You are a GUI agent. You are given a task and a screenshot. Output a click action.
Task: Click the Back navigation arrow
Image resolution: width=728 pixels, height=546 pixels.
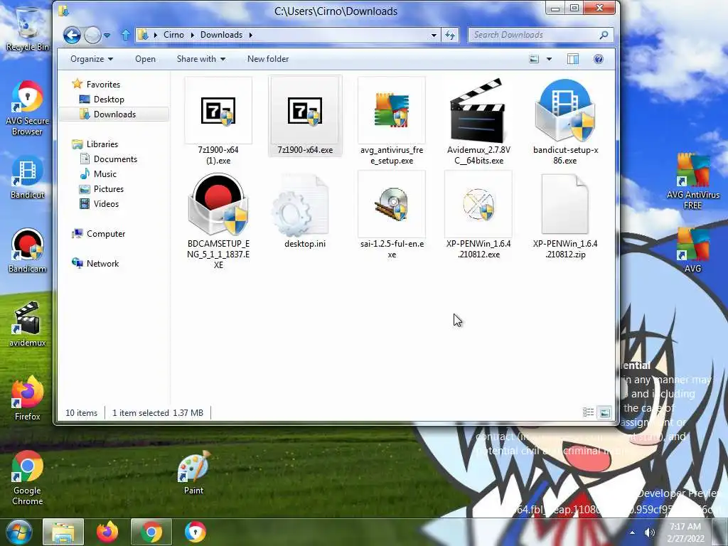click(72, 35)
